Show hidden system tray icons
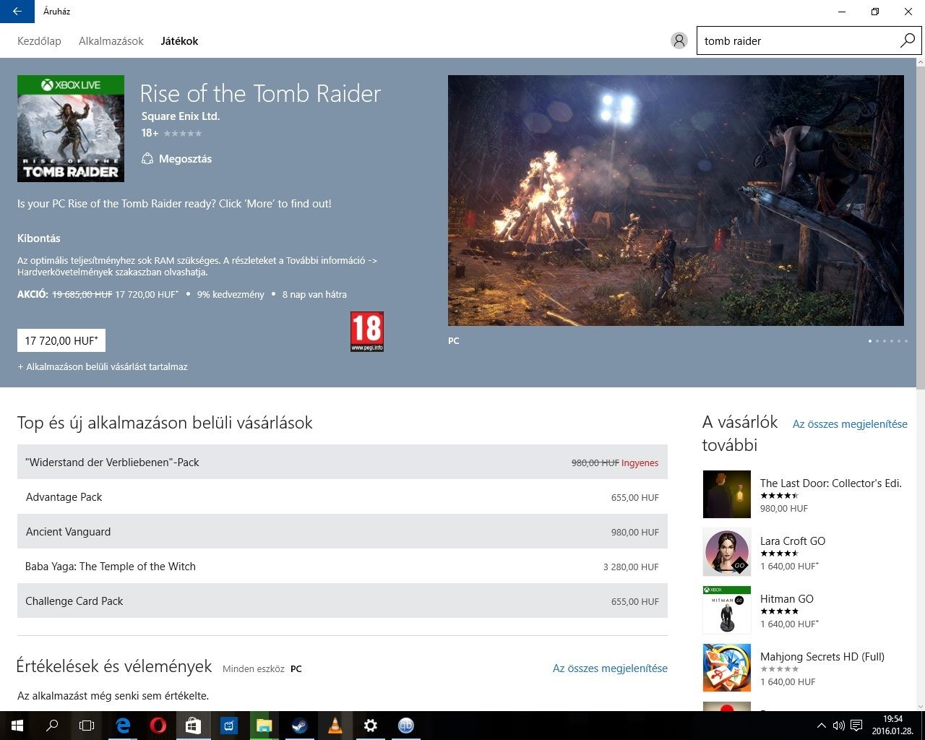Image resolution: width=925 pixels, height=740 pixels. tap(821, 726)
